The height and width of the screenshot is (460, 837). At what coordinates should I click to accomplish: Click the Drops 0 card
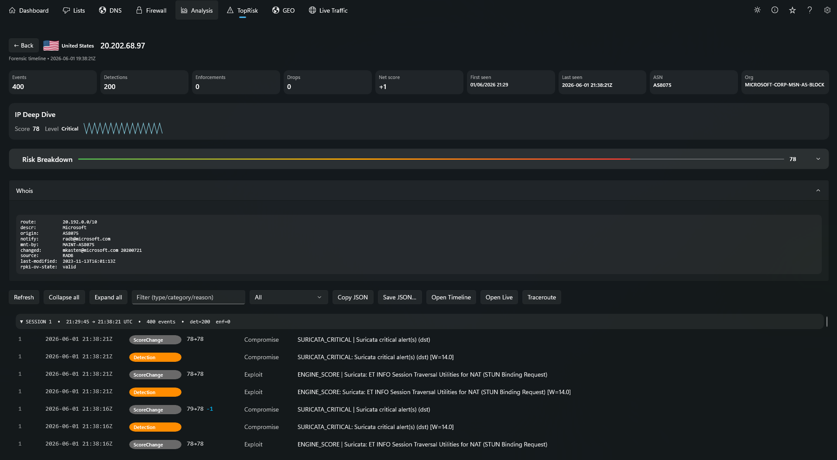click(328, 82)
